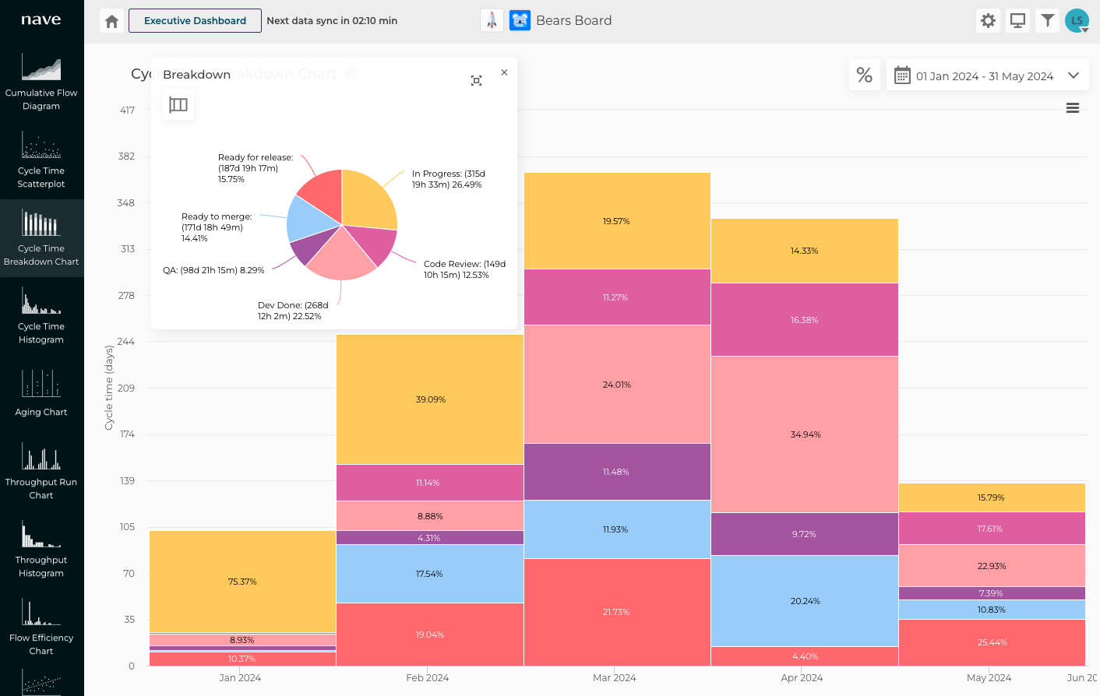Click the In Progress pie slice
The height and width of the screenshot is (696, 1100).
(366, 199)
